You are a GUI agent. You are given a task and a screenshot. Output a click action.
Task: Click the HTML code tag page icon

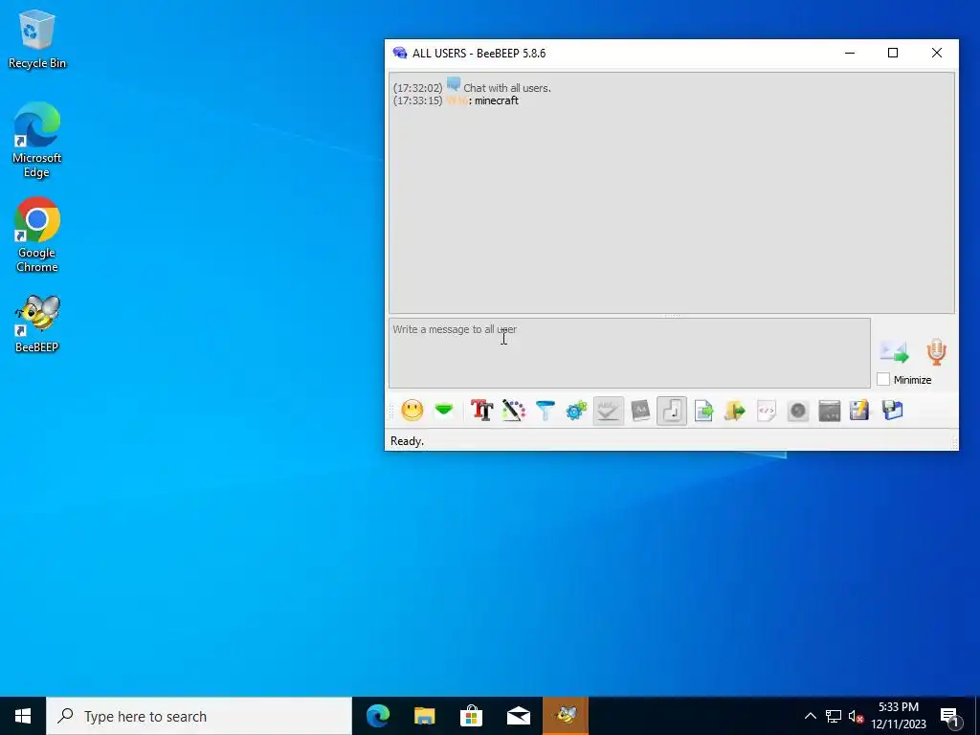pos(767,411)
